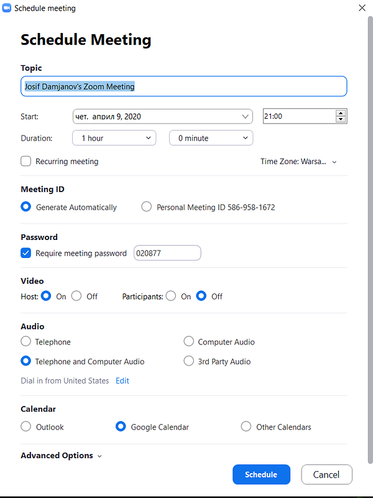The image size is (373, 498).
Task: Select Generate Automatically meeting ID
Action: coord(25,207)
